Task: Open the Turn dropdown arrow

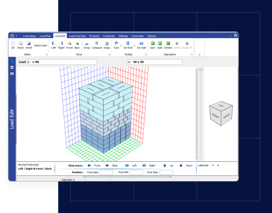Action: click(x=121, y=46)
